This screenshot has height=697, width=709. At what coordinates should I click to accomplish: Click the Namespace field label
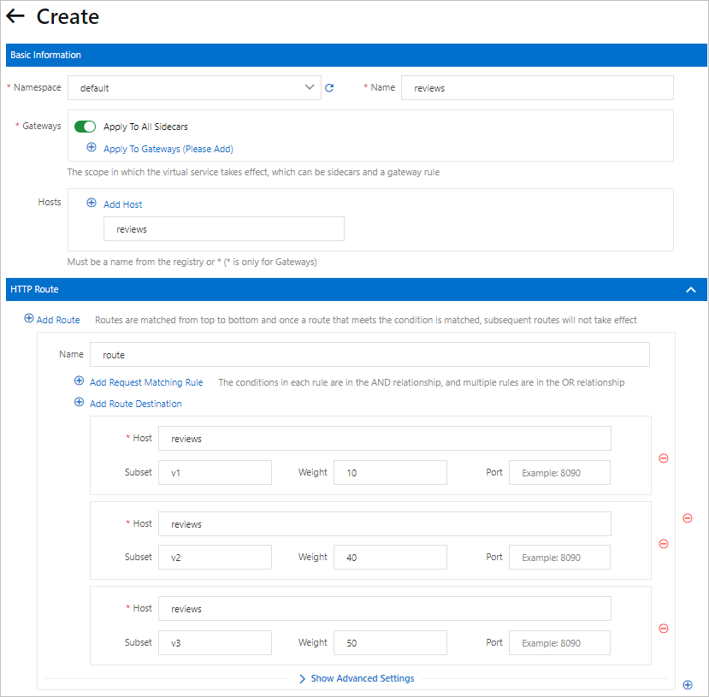point(37,87)
